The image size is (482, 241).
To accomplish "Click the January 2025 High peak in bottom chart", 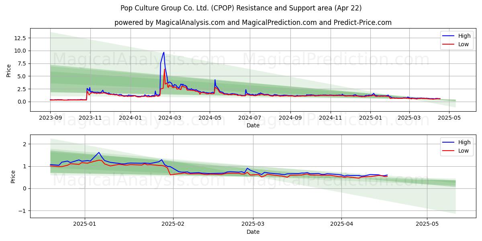I will pyautogui.click(x=99, y=152).
